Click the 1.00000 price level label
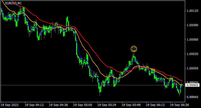Viewport: 201px width, 108px height. (192, 68)
